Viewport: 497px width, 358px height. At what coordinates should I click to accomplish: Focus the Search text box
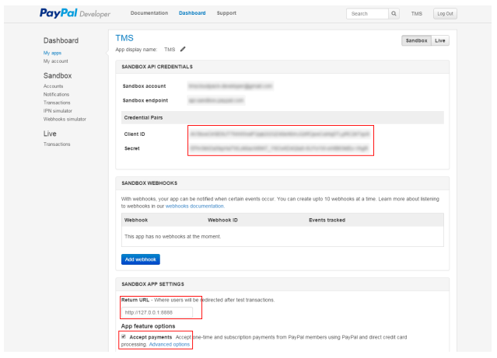(366, 14)
